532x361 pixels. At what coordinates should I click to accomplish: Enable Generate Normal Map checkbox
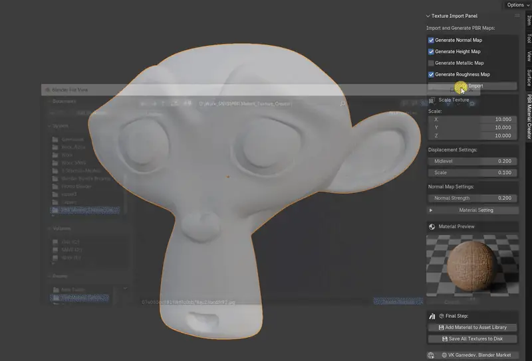pyautogui.click(x=431, y=40)
